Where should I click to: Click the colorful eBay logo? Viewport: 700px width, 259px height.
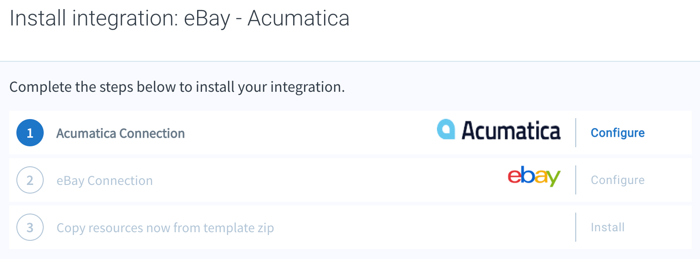tap(534, 176)
